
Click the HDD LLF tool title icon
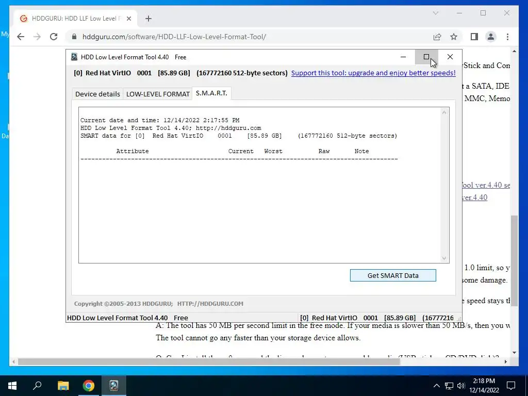click(x=74, y=57)
